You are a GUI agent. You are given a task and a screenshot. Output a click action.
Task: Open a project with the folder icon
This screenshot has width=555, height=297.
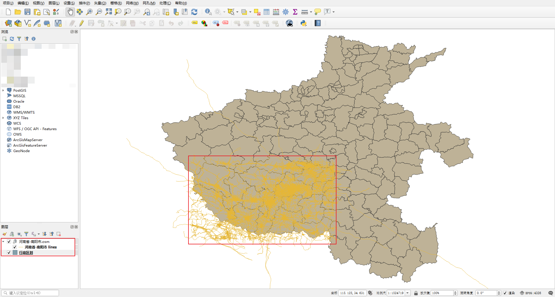18,12
